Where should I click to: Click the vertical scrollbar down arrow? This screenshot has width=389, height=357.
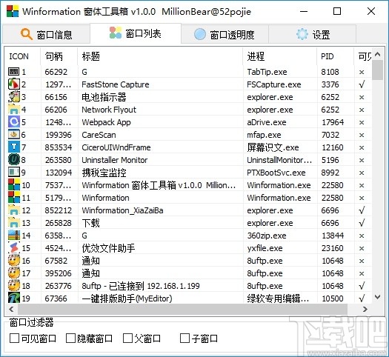tap(378, 297)
